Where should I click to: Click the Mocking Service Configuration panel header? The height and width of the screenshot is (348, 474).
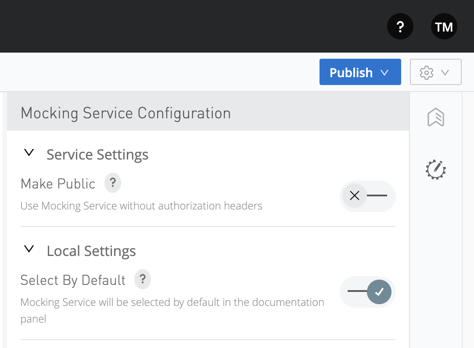point(126,113)
